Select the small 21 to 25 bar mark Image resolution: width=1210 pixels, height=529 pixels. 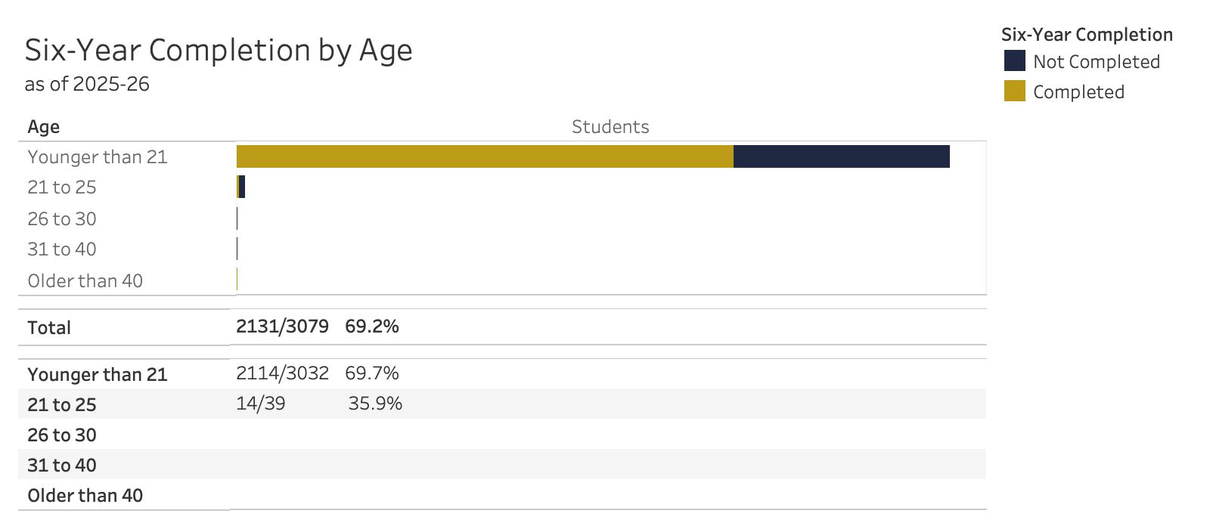[241, 187]
